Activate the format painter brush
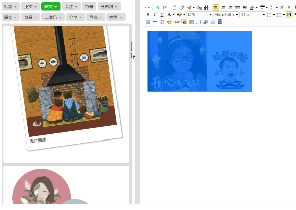This screenshot has height=210, width=296. pos(189,8)
